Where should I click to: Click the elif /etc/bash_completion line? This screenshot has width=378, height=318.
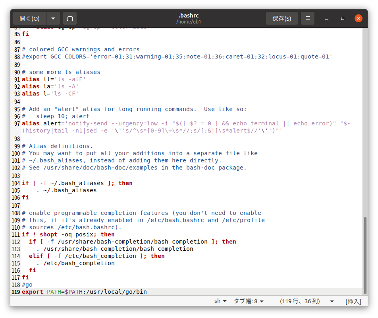pos(96,256)
